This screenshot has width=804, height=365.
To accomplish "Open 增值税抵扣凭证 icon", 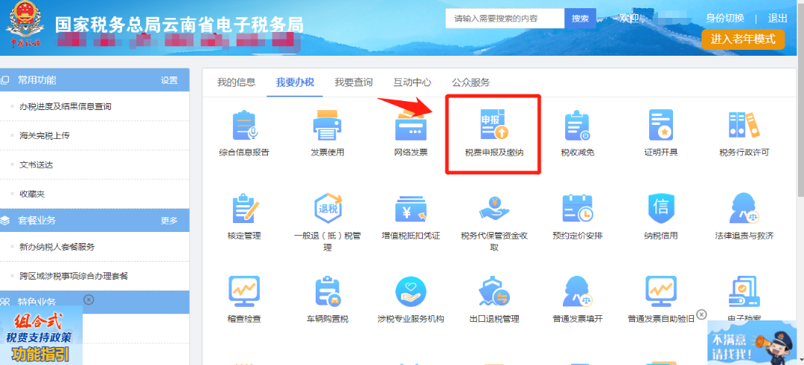I will click(411, 209).
